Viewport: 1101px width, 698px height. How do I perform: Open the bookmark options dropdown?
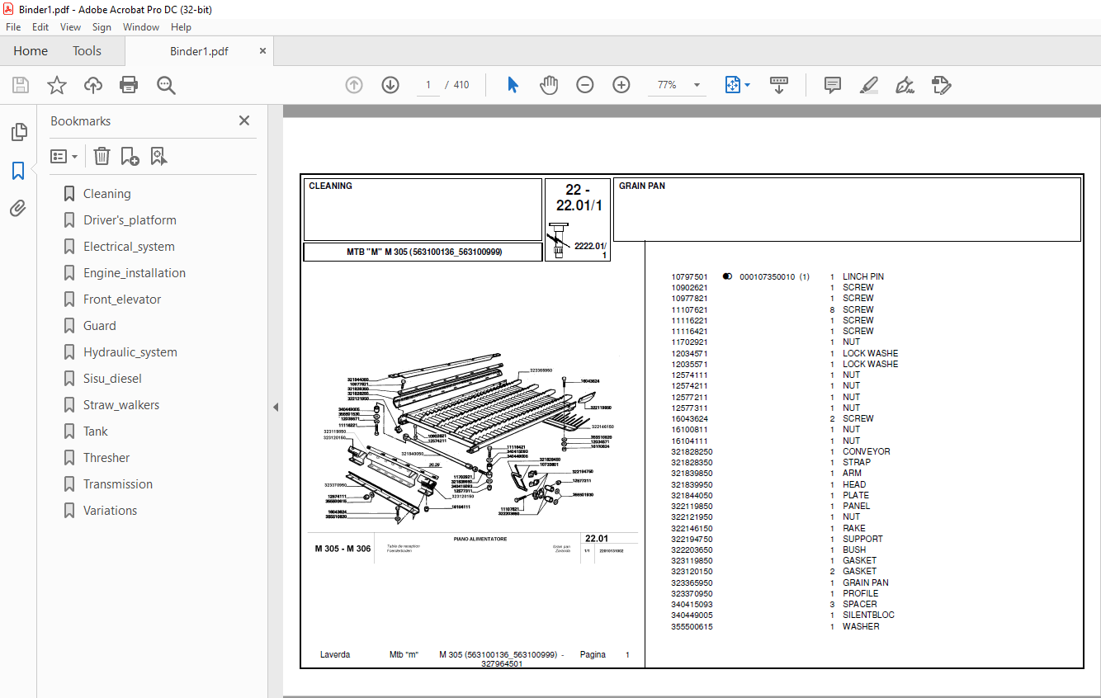tap(64, 156)
